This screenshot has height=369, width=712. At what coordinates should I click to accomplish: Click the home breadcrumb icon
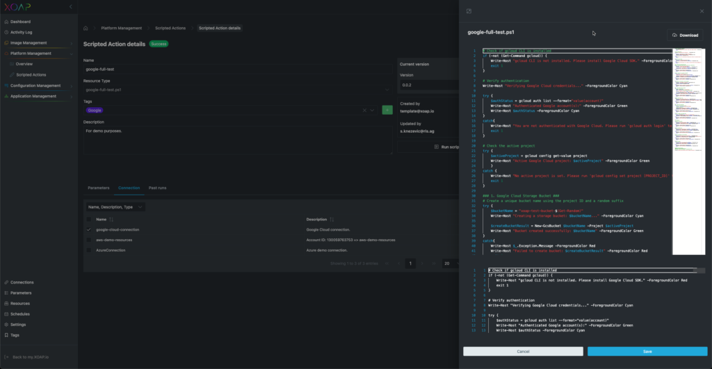click(x=86, y=28)
